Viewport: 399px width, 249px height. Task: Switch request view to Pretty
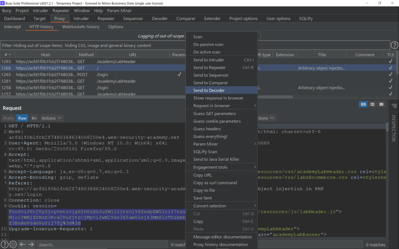[x=9, y=118]
